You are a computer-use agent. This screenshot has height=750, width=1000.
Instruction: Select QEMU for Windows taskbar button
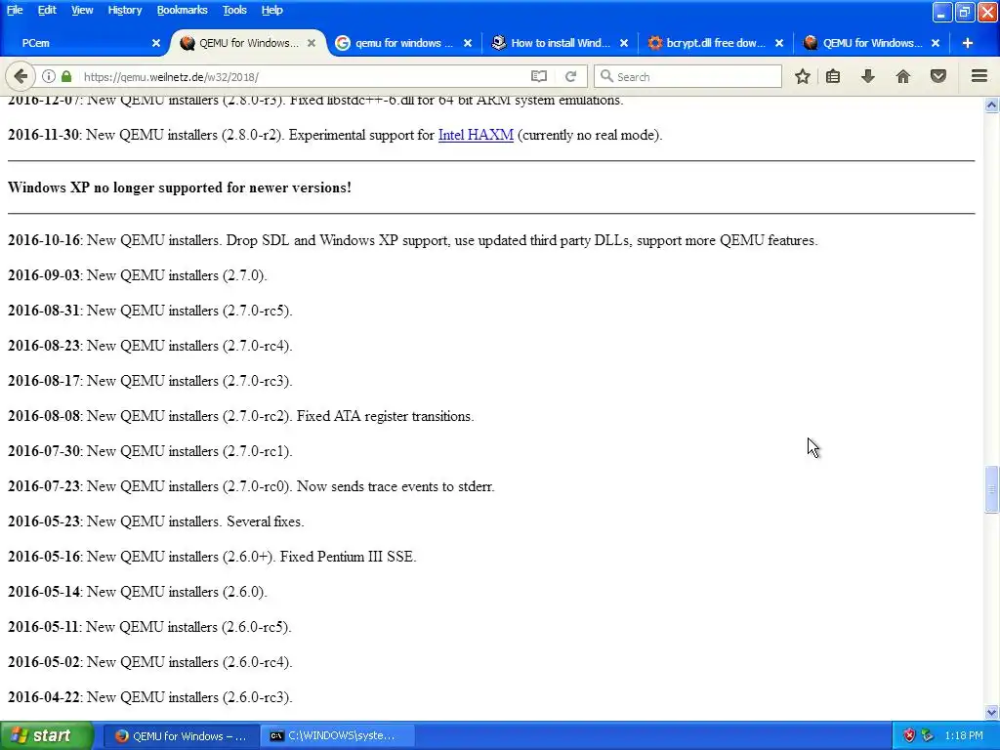click(x=181, y=735)
